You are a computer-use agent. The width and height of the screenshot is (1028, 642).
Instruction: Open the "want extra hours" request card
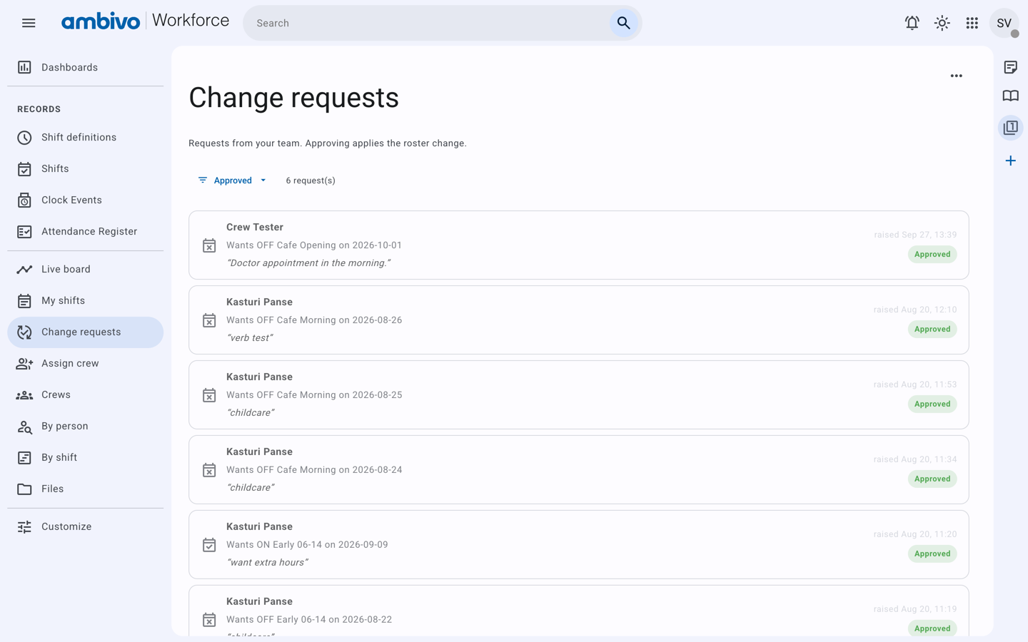tap(578, 544)
